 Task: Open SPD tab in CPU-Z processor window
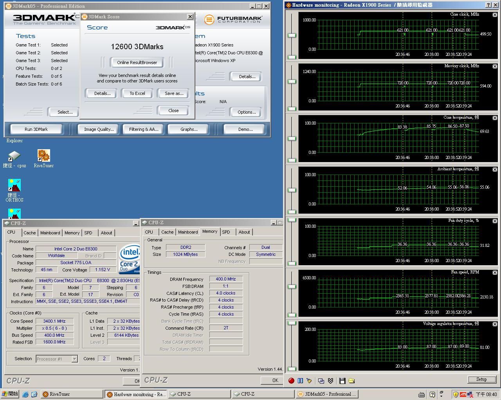(88, 233)
